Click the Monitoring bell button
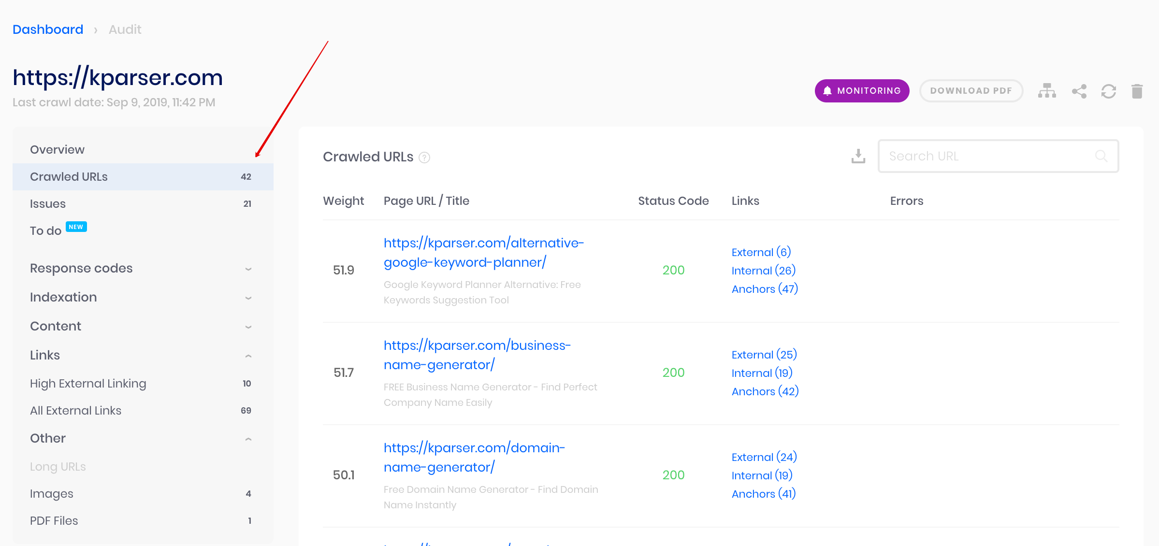The width and height of the screenshot is (1159, 546). click(862, 91)
